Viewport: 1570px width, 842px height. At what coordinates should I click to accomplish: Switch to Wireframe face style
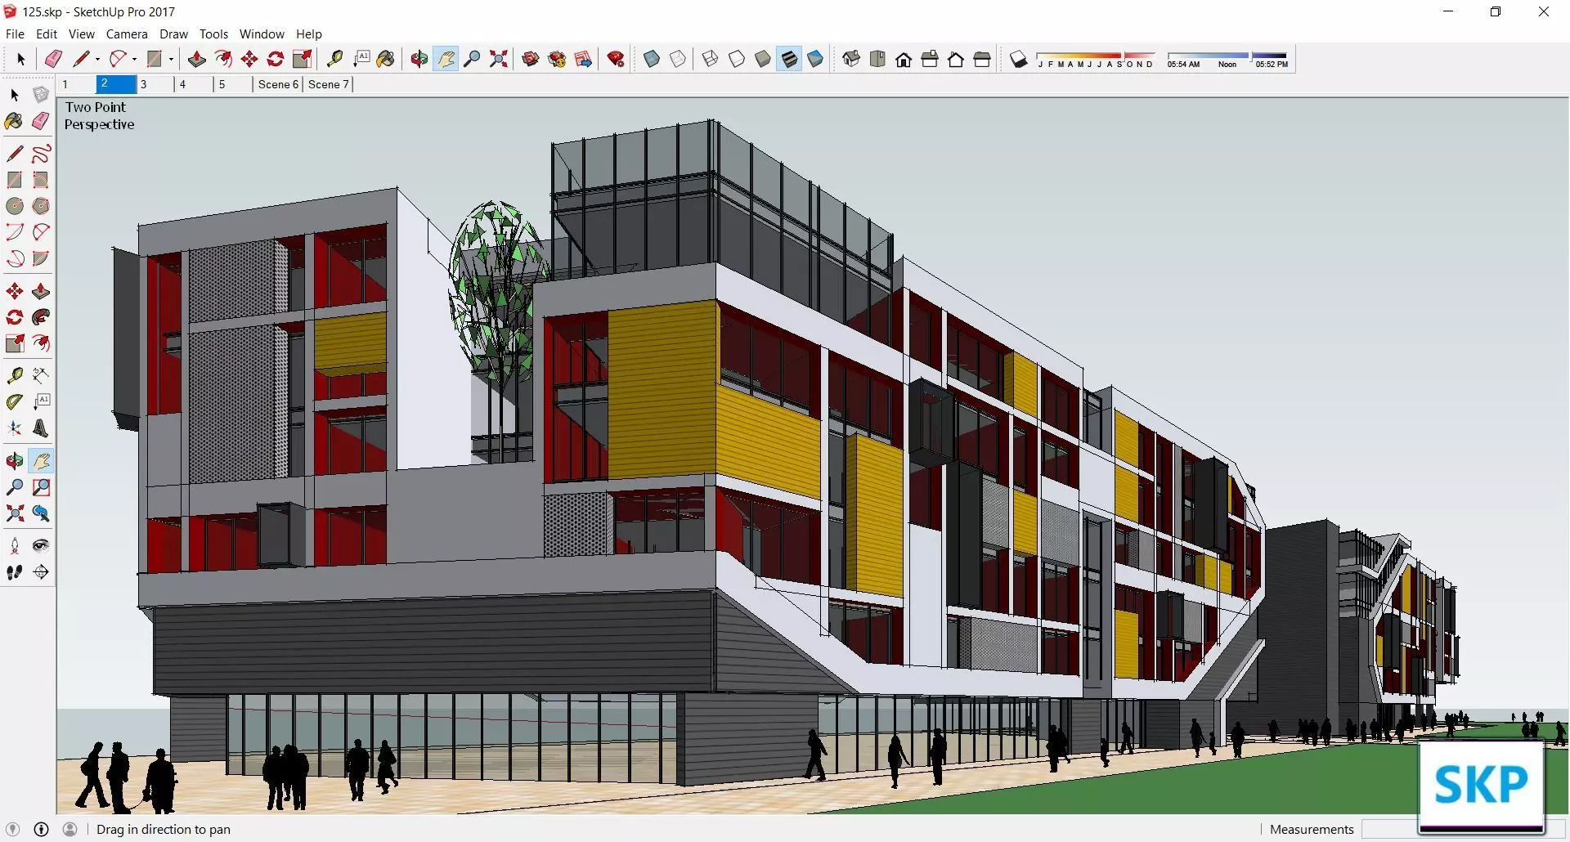coord(710,59)
